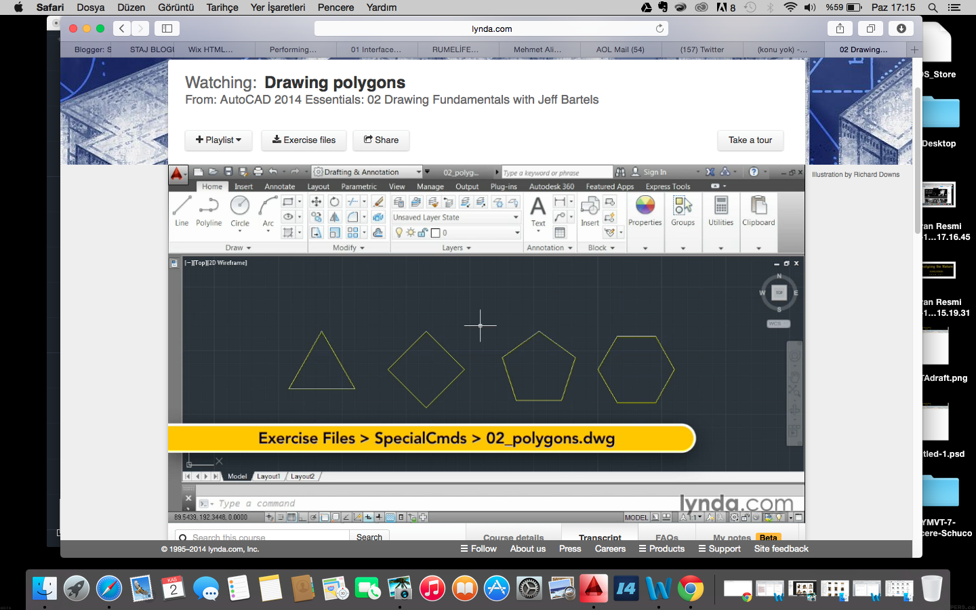Click the layer 0 white color swatch

[436, 232]
